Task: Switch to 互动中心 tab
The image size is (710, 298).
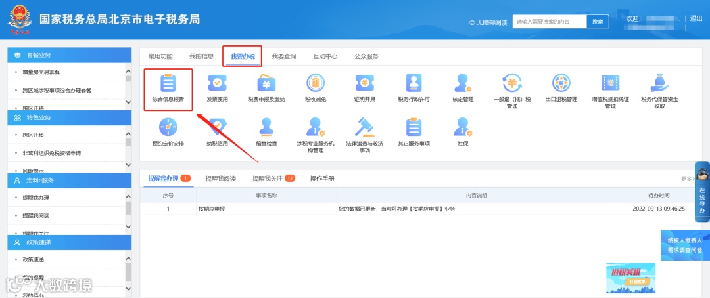Action: coord(325,56)
